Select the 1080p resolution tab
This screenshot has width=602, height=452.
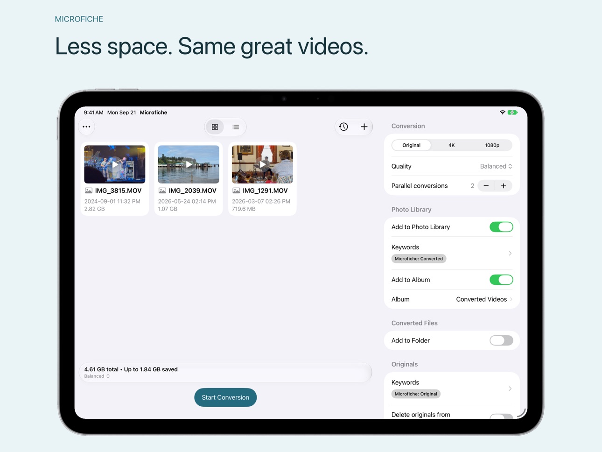point(492,145)
